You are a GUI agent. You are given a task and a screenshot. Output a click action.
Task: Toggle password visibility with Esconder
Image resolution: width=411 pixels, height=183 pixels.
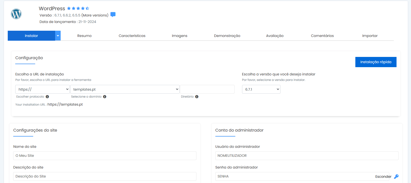383,177
